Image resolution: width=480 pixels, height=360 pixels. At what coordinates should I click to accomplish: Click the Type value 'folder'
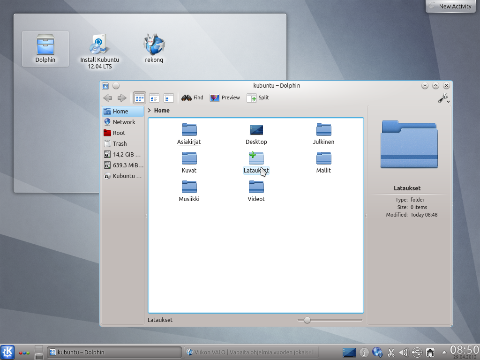[x=418, y=200]
